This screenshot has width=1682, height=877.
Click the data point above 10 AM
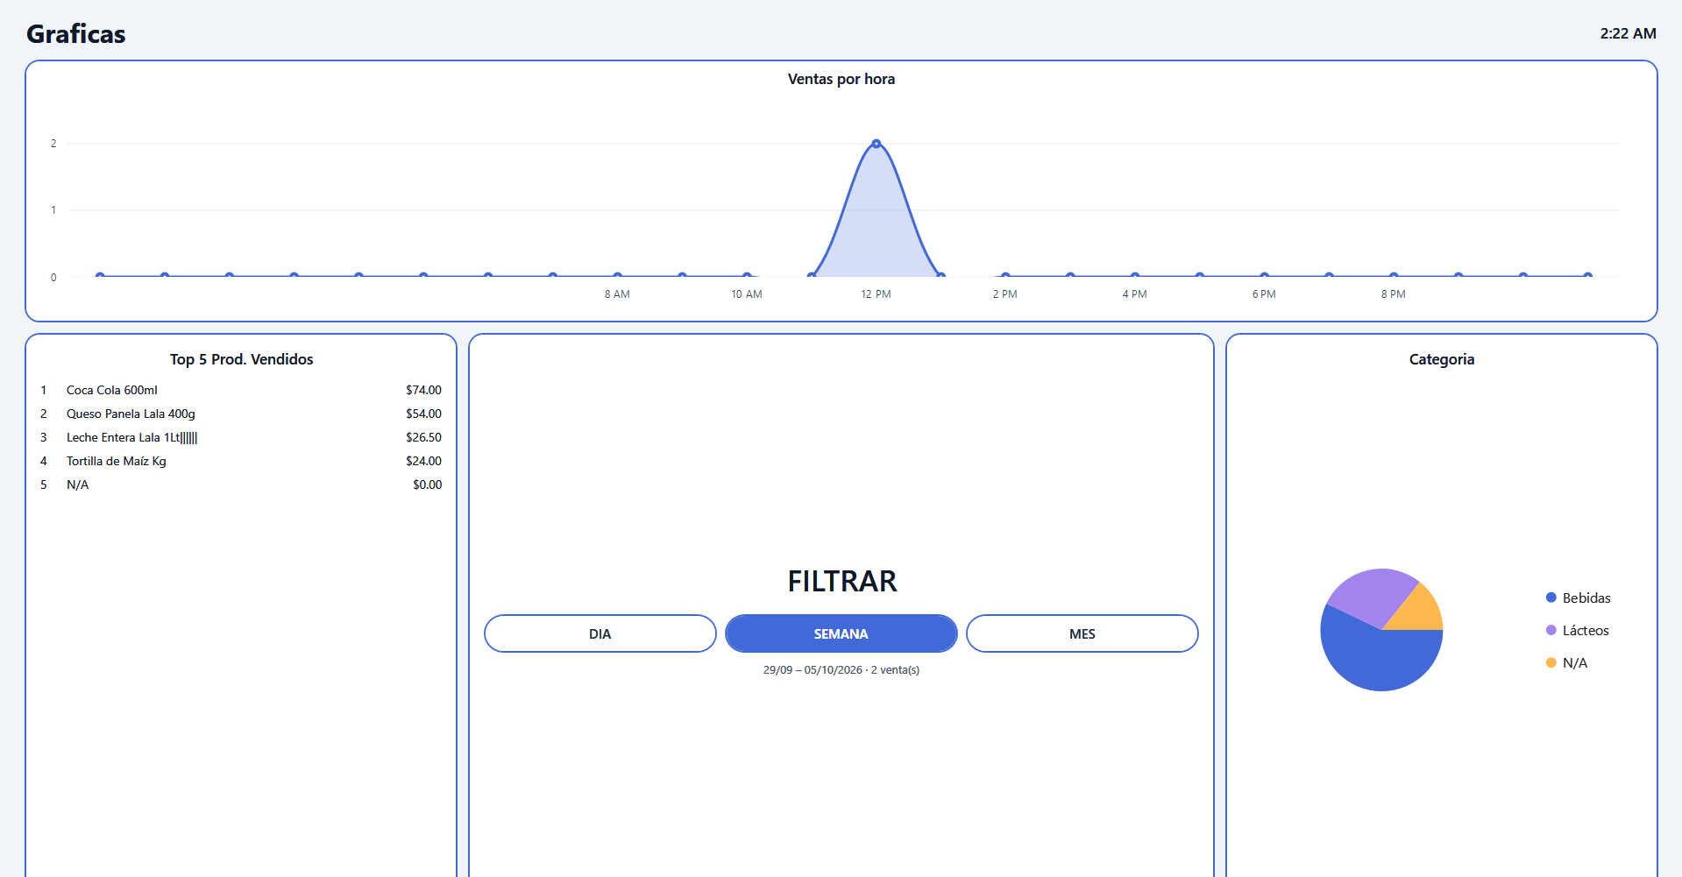pos(747,276)
